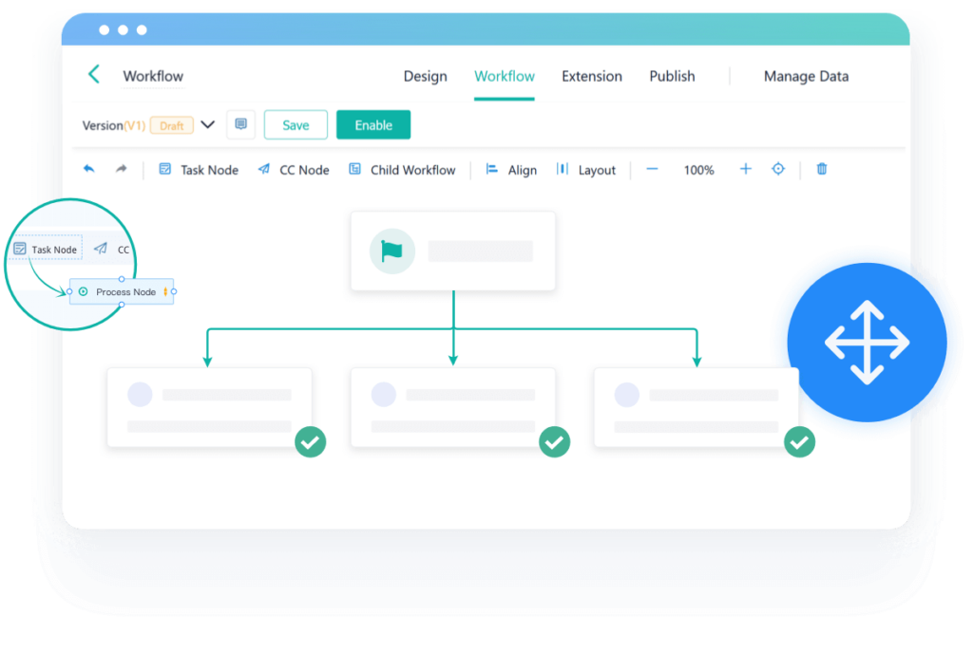Open the Publish tab
Screen dimensions: 973x652
pos(672,76)
